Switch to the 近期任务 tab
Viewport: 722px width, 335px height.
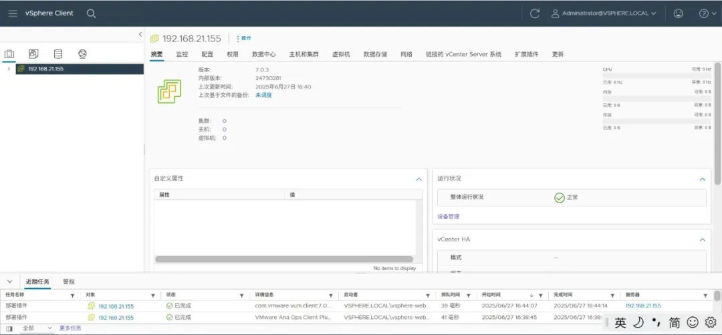pos(37,282)
